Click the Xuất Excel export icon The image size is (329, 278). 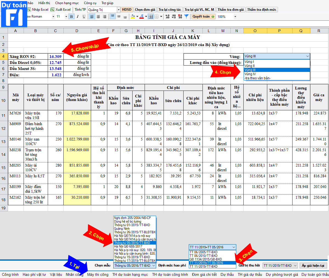[52, 10]
